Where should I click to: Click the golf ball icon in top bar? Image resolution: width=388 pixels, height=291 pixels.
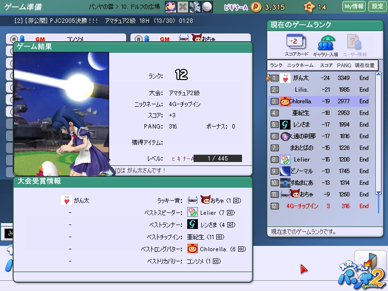pos(207,7)
